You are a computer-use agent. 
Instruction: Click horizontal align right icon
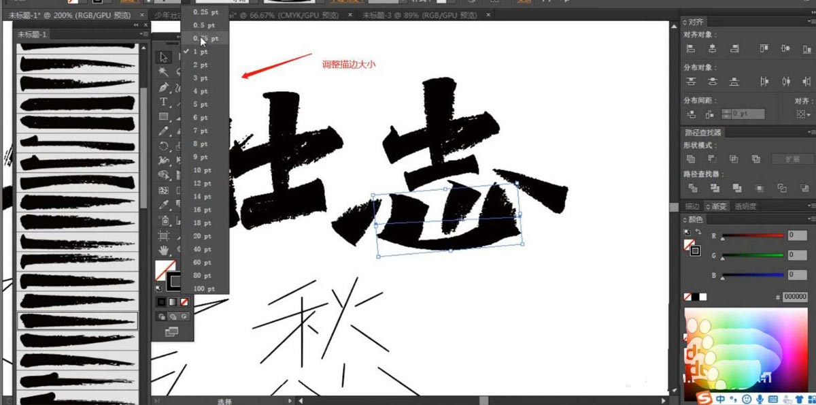pyautogui.click(x=734, y=48)
